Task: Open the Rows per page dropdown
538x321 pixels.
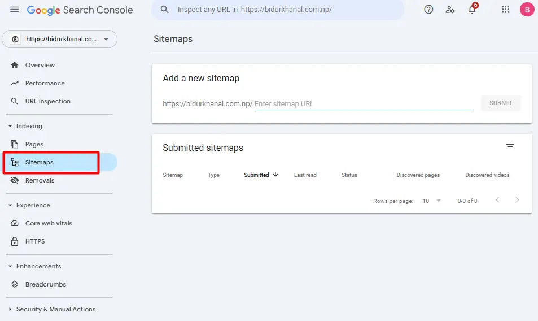Action: point(431,201)
